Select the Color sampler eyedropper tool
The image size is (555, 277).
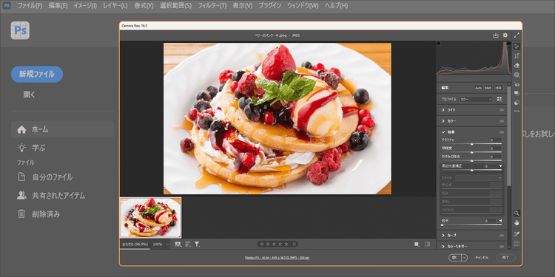517,234
